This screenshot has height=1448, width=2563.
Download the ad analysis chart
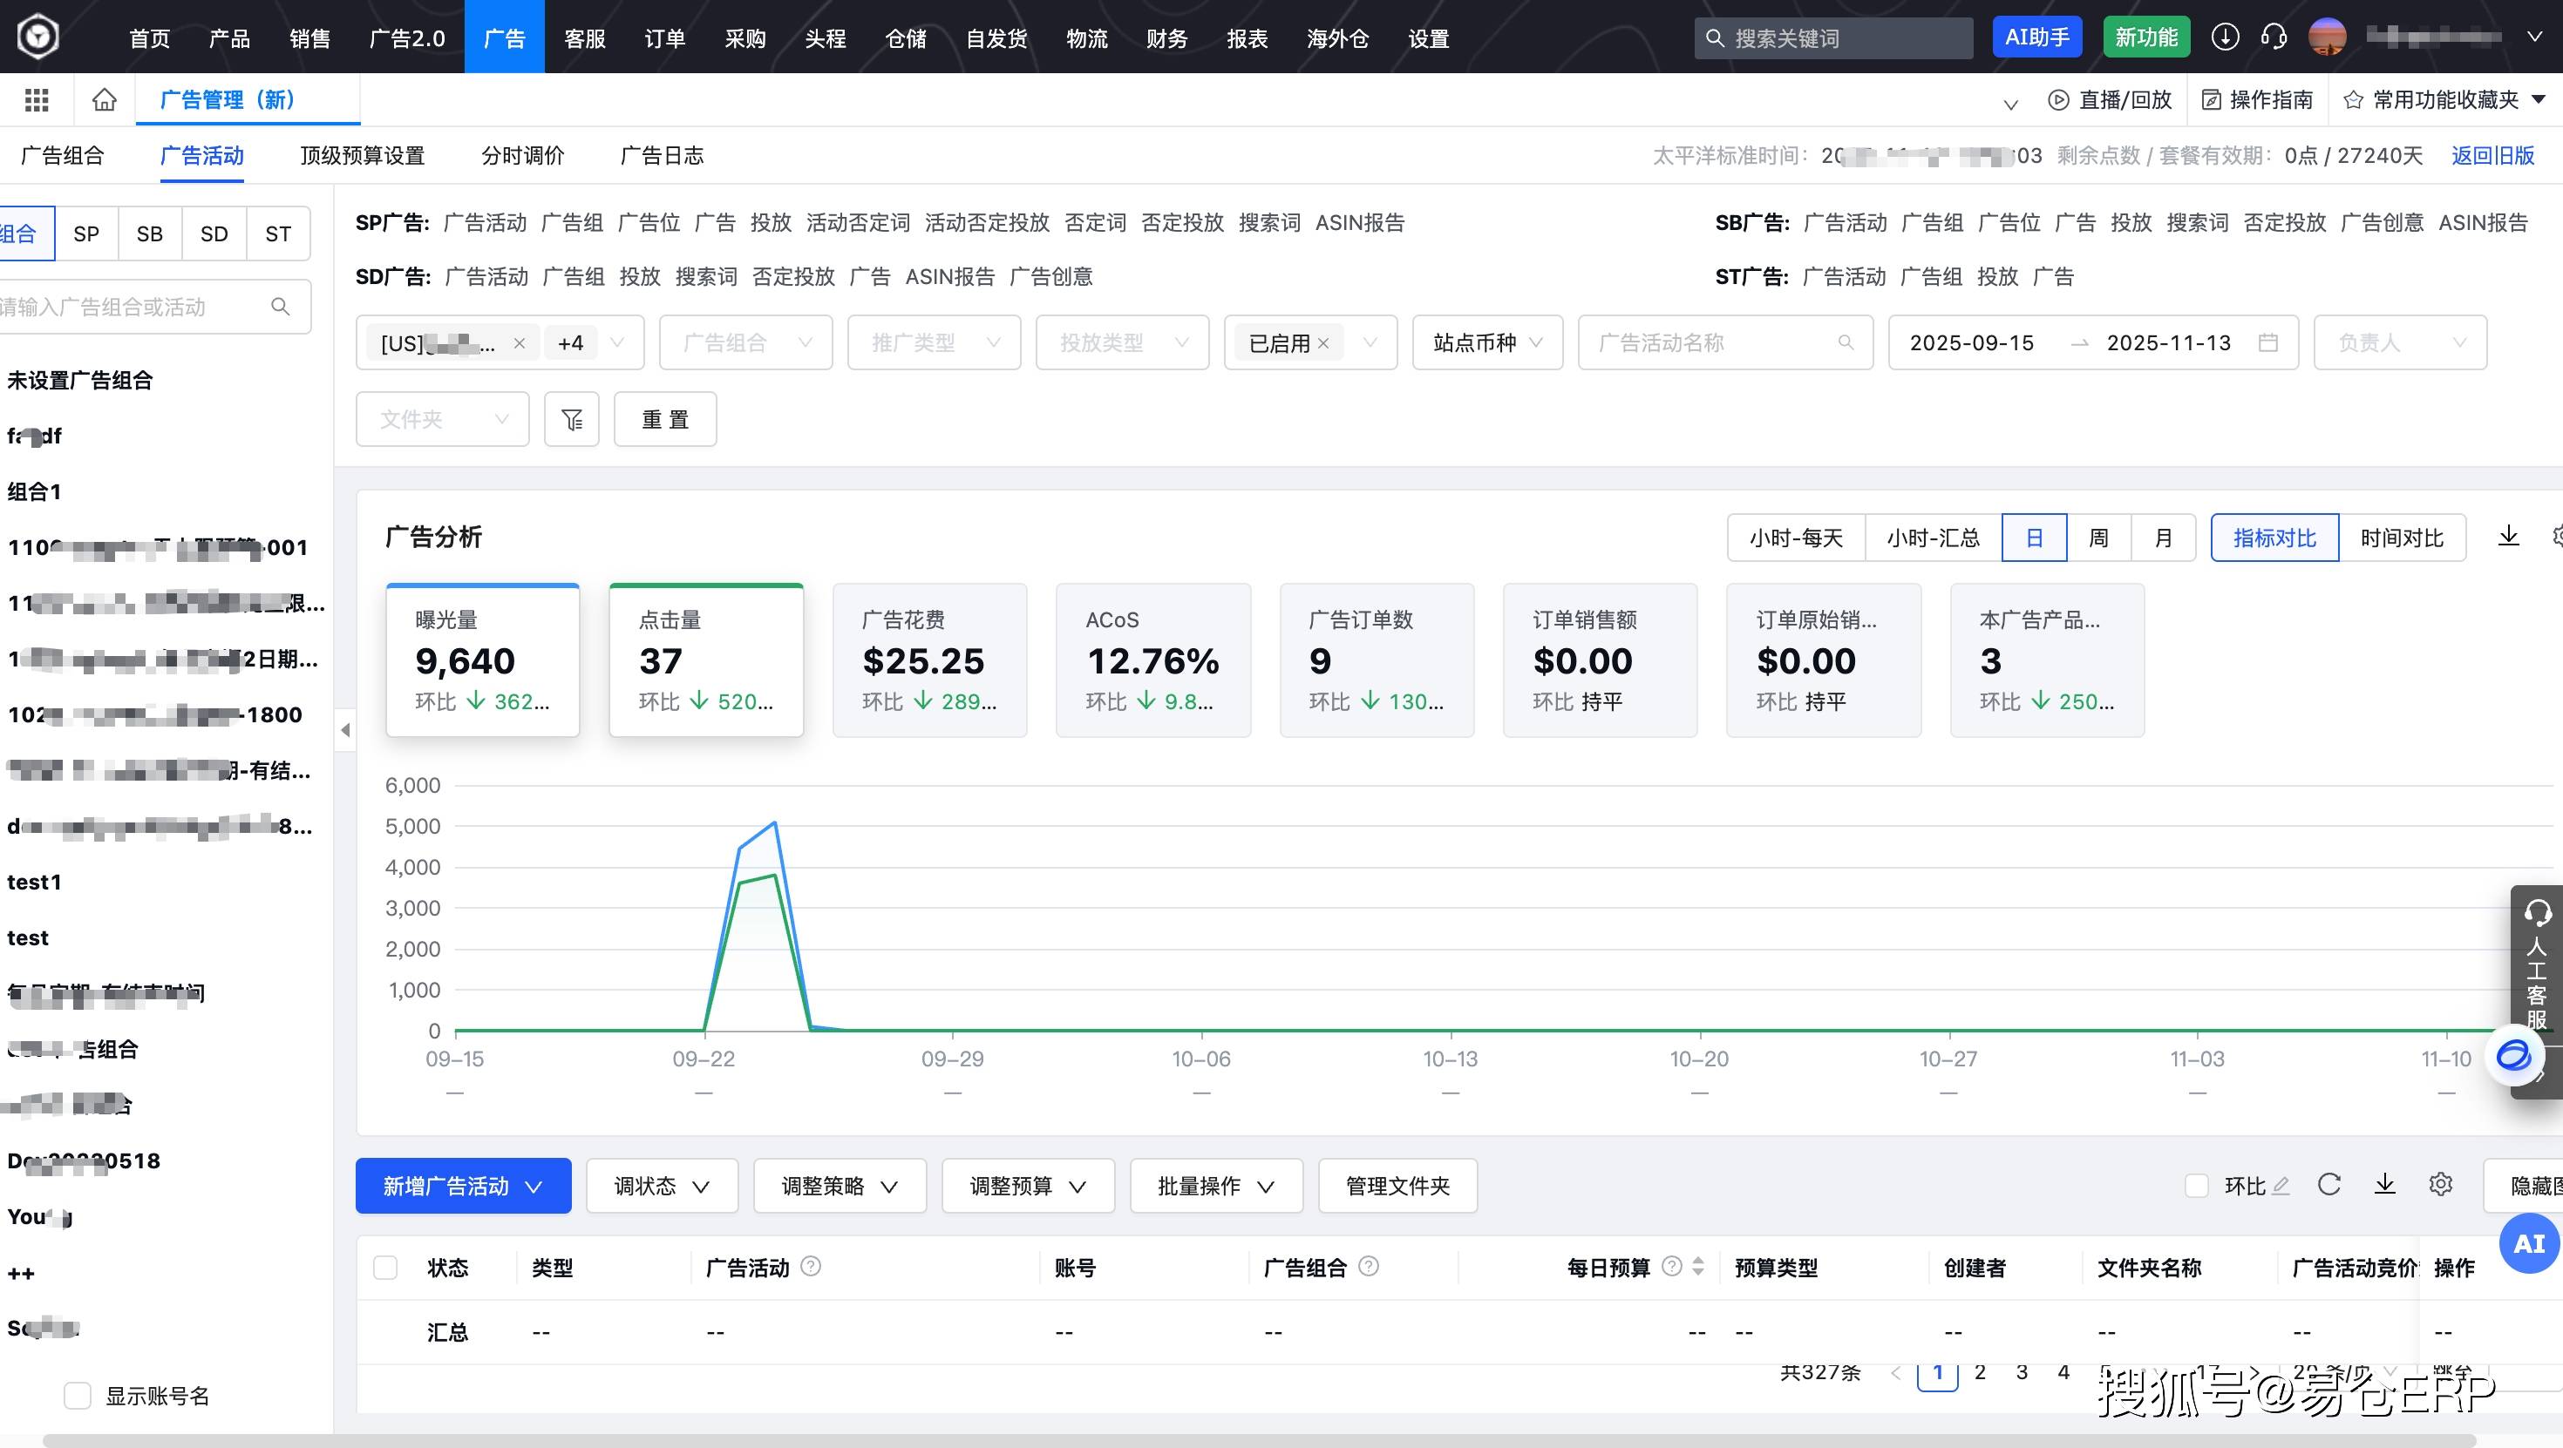pos(2508,537)
